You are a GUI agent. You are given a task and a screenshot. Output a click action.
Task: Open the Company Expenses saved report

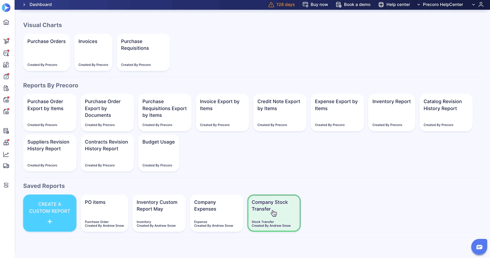(216, 213)
